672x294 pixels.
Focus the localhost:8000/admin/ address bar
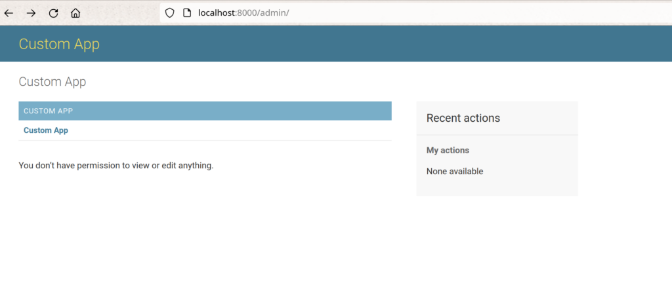394,13
